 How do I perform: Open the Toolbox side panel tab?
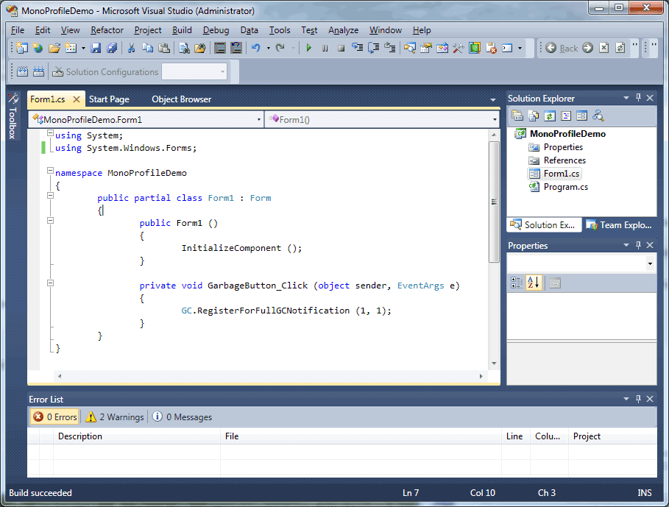pos(13,116)
